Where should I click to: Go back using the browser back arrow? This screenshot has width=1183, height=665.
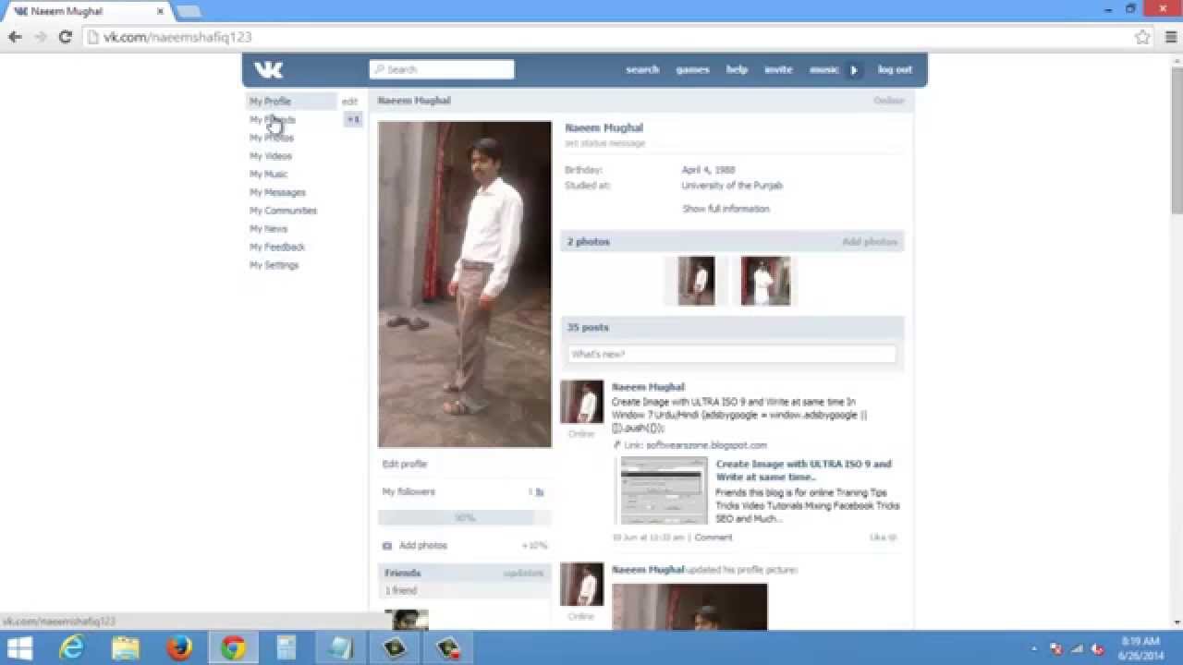point(15,37)
